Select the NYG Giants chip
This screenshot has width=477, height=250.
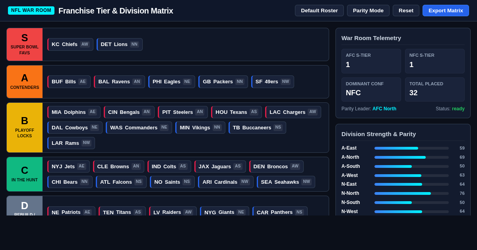tap(225, 212)
